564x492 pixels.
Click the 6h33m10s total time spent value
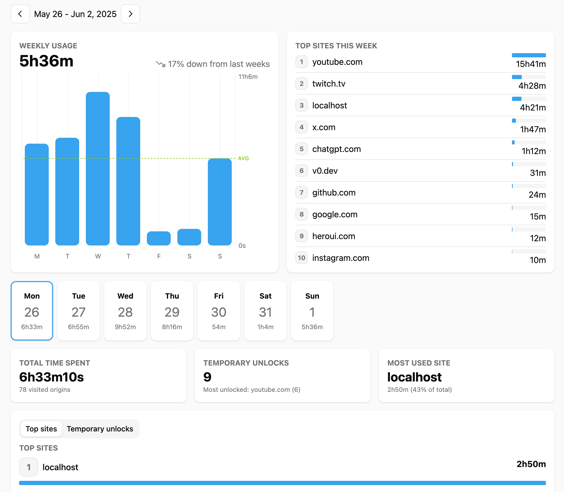click(x=52, y=377)
